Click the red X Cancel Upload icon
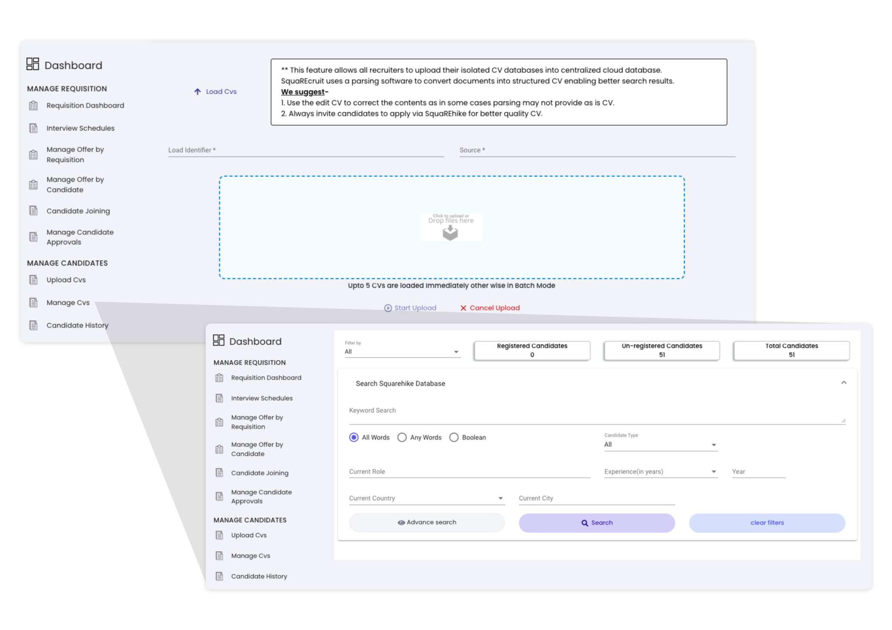The width and height of the screenshot is (892, 630). pos(463,308)
